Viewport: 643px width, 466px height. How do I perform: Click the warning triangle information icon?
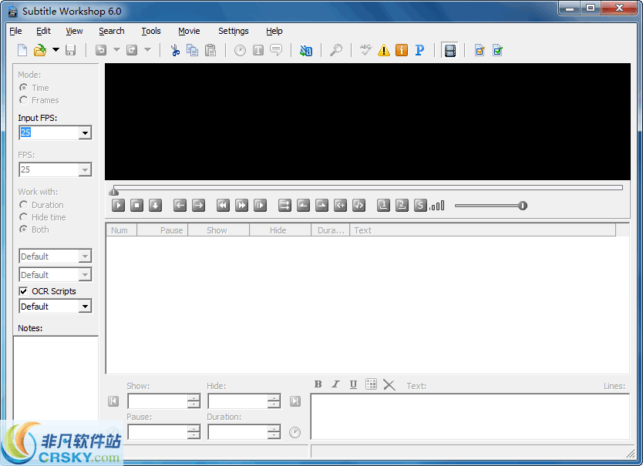coord(383,49)
